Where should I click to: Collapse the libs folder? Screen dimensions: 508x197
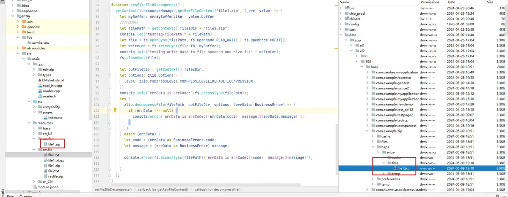[x=18, y=37]
